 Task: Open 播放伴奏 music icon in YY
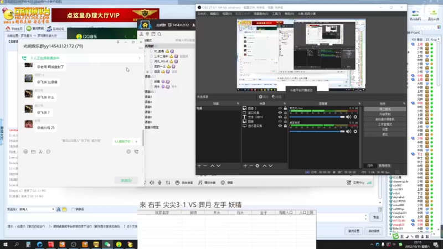(x=207, y=183)
